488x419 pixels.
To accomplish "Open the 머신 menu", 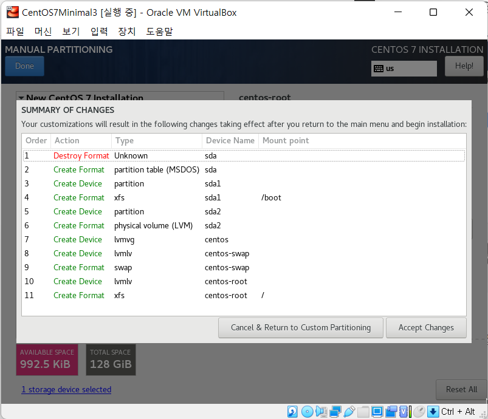I will click(43, 32).
